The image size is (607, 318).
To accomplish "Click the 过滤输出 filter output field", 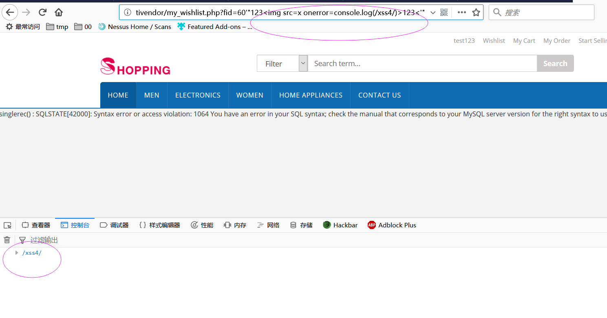I will 44,240.
